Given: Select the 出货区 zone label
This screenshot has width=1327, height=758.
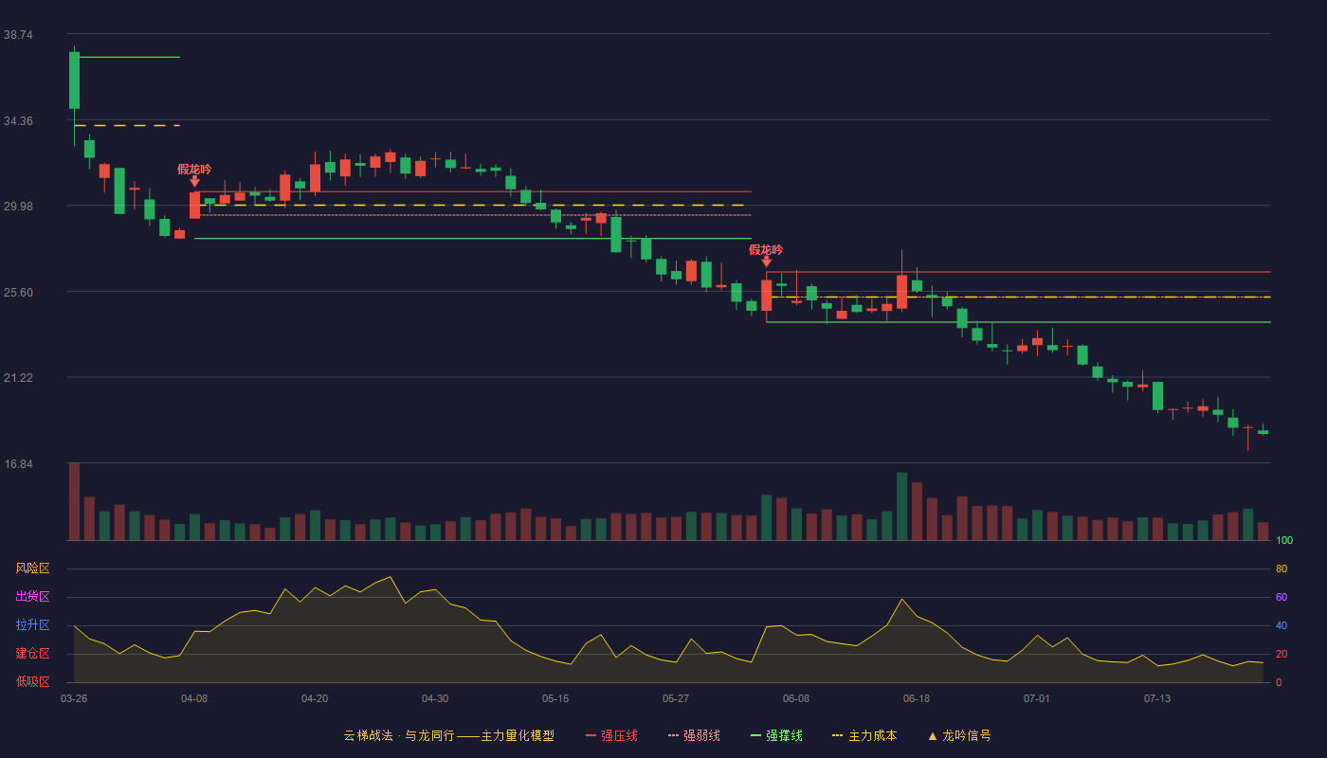Looking at the screenshot, I should pyautogui.click(x=32, y=597).
